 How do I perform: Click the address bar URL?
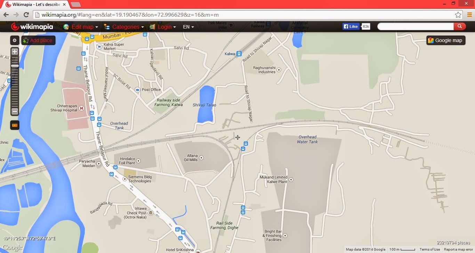pyautogui.click(x=130, y=15)
